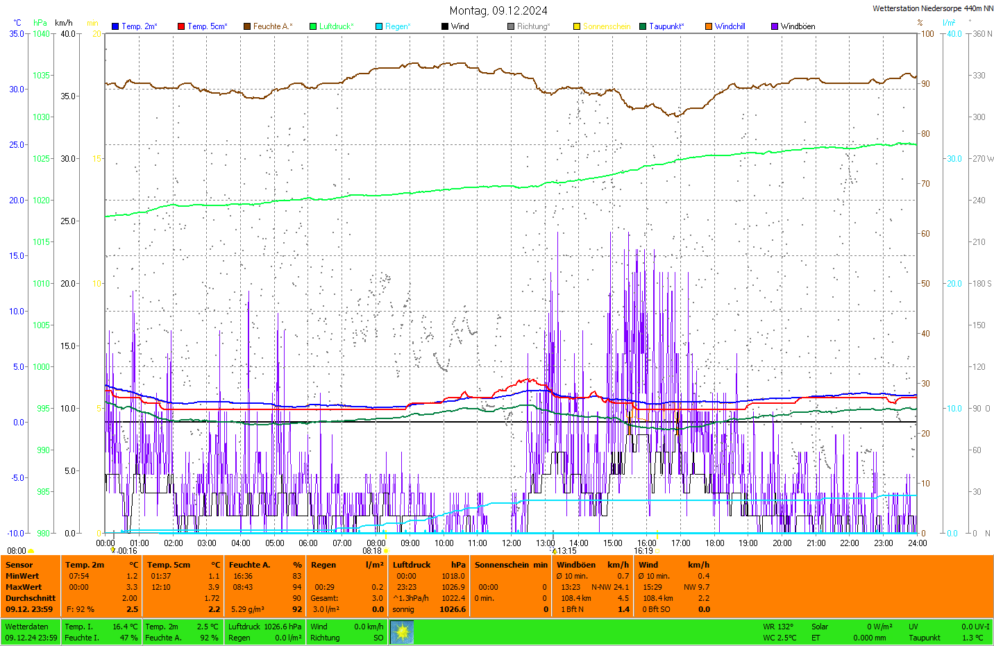Click the dark green Taupunkt legend square

coord(643,26)
